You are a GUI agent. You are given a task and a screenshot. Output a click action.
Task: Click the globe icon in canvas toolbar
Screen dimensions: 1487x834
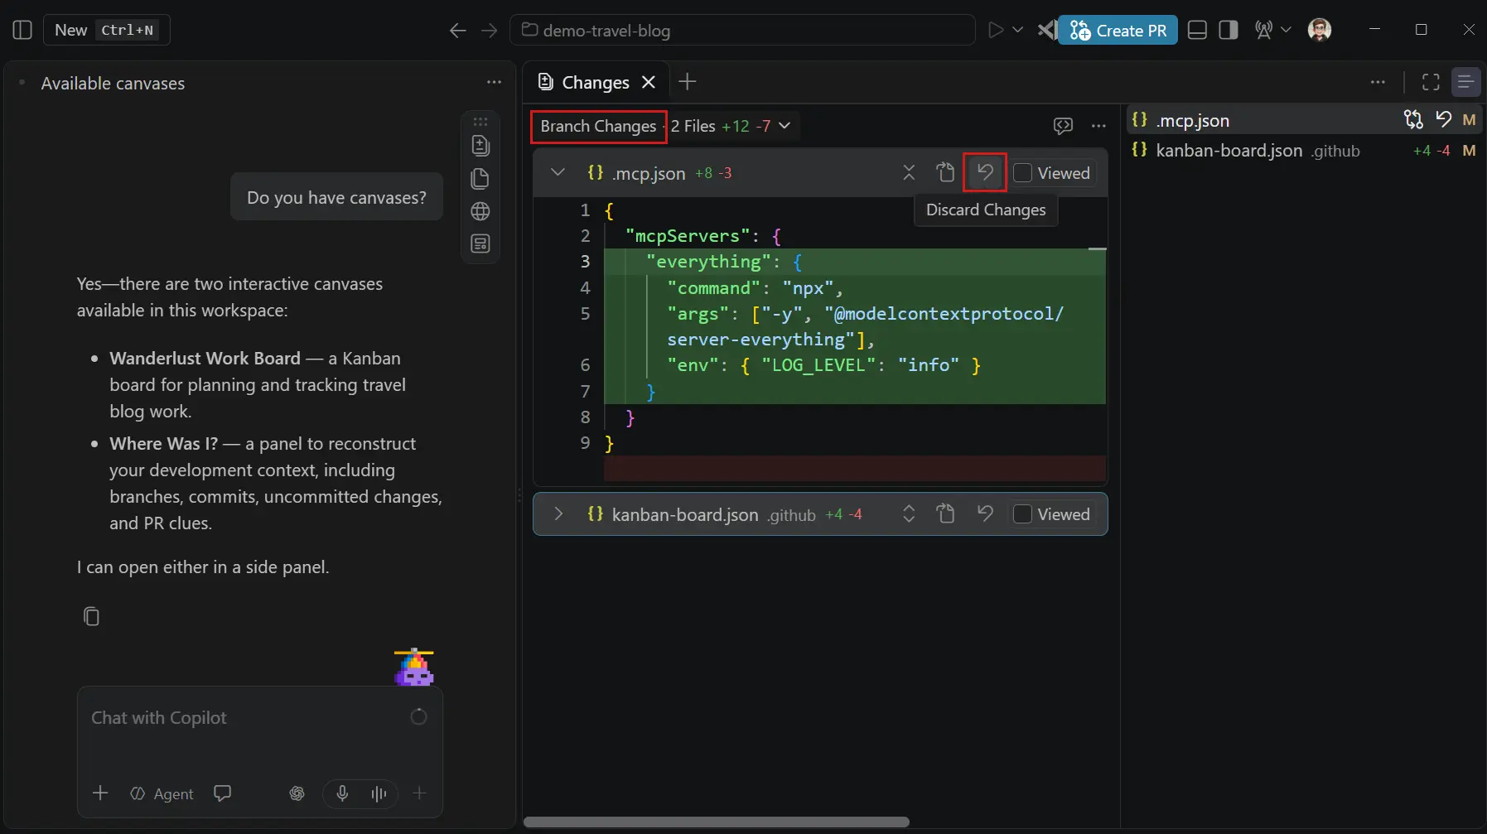(480, 211)
